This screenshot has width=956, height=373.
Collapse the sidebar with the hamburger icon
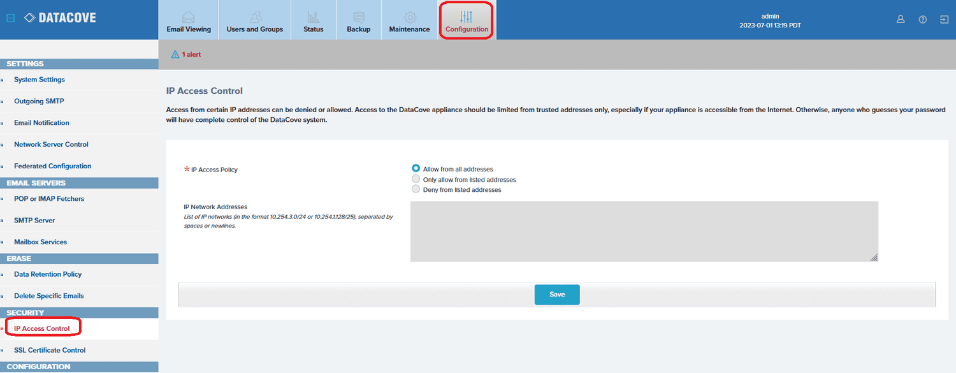coord(10,18)
